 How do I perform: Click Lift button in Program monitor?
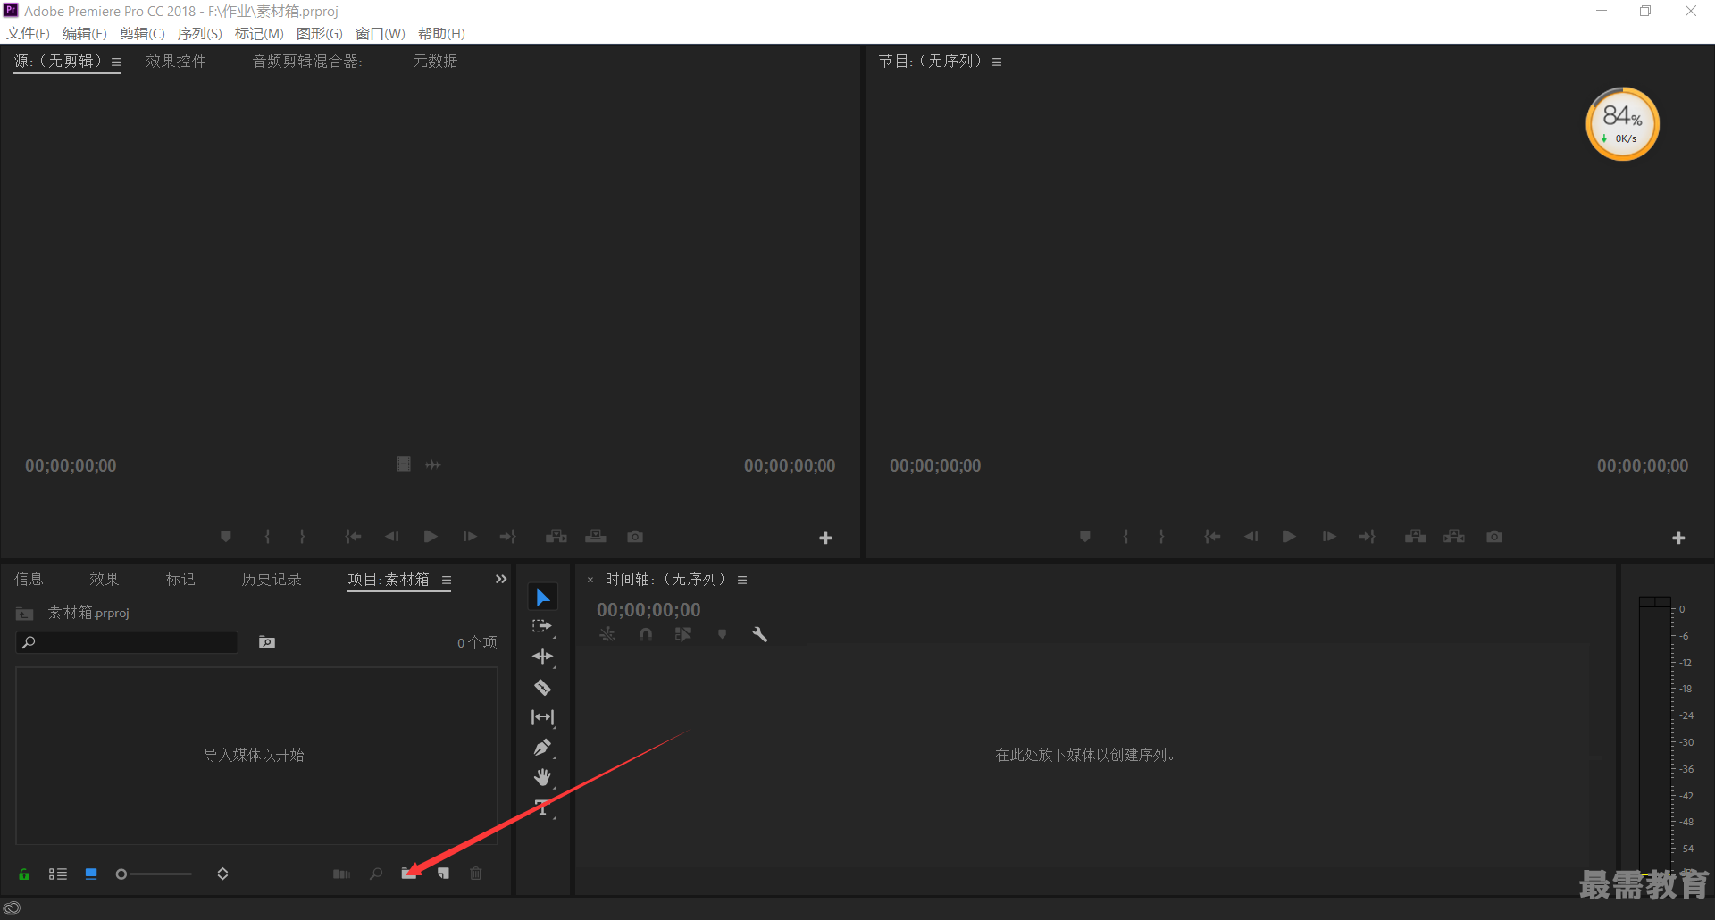1416,537
